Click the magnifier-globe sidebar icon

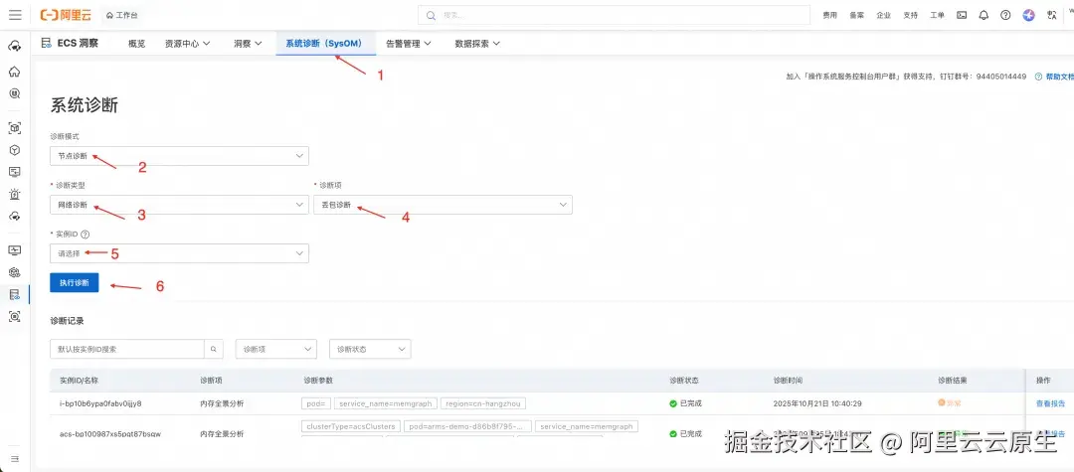click(14, 93)
